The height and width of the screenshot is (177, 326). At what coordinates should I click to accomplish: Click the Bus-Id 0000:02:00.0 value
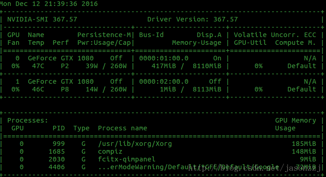[164, 81]
